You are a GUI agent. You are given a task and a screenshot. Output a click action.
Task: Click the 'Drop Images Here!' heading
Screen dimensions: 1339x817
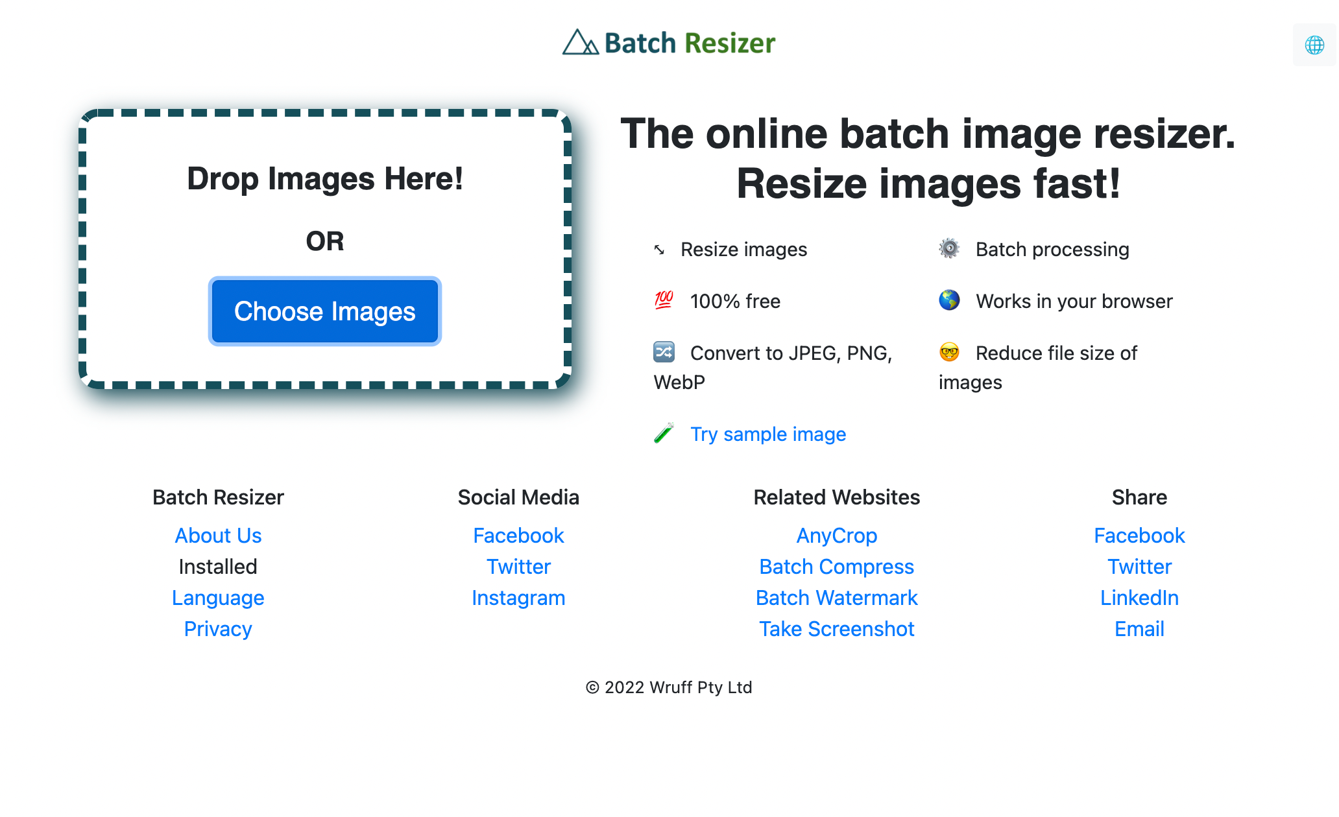[325, 179]
